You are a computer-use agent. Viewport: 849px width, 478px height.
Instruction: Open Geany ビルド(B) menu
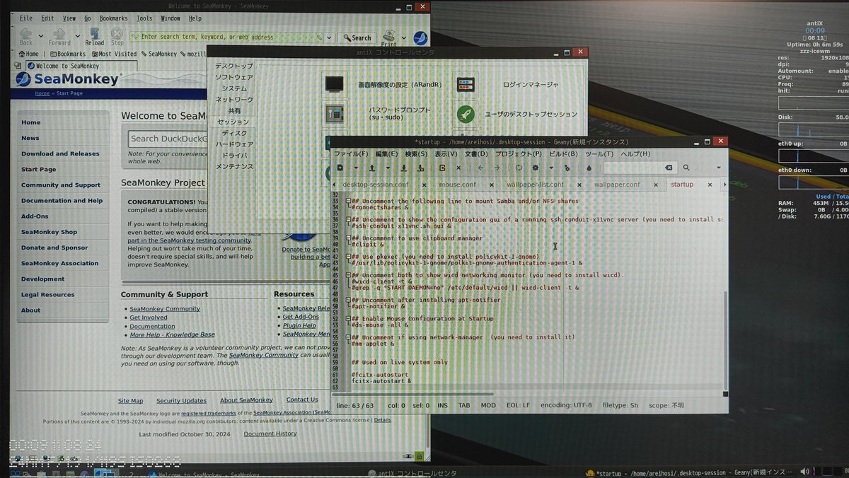click(563, 153)
